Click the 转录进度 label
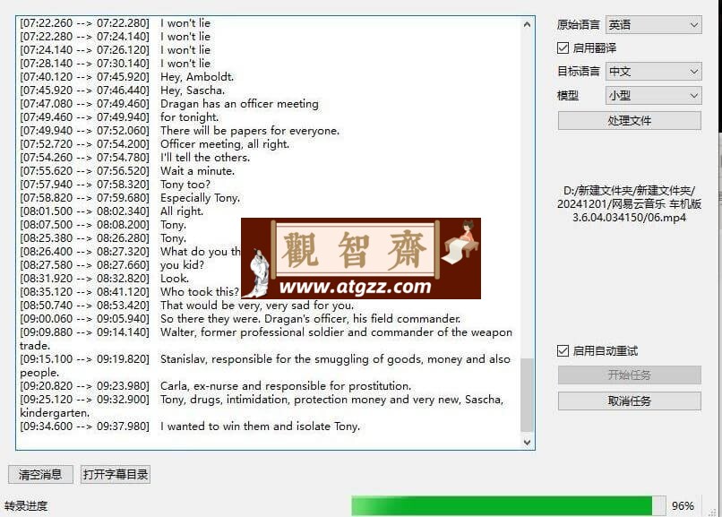Screen dimensions: 722x517 pyautogui.click(x=26, y=506)
